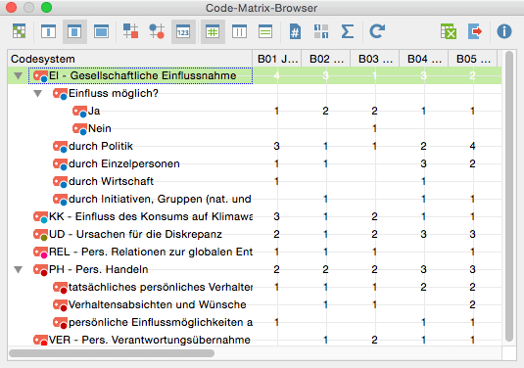Select the Ja code
Image resolution: width=524 pixels, height=368 pixels.
point(94,111)
